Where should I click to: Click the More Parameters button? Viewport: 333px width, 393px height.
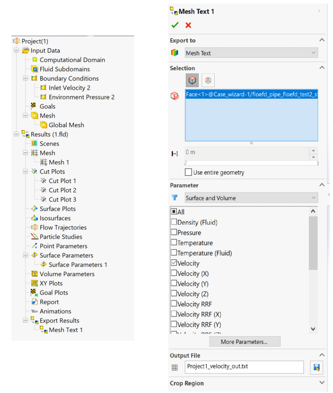245,341
